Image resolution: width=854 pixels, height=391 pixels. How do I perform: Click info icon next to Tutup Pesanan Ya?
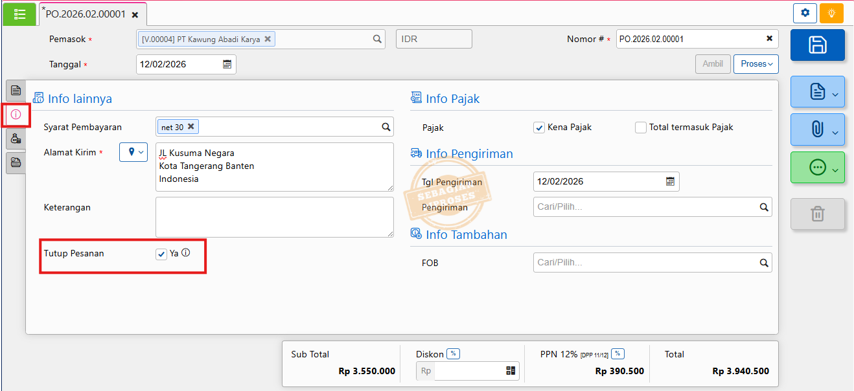186,253
